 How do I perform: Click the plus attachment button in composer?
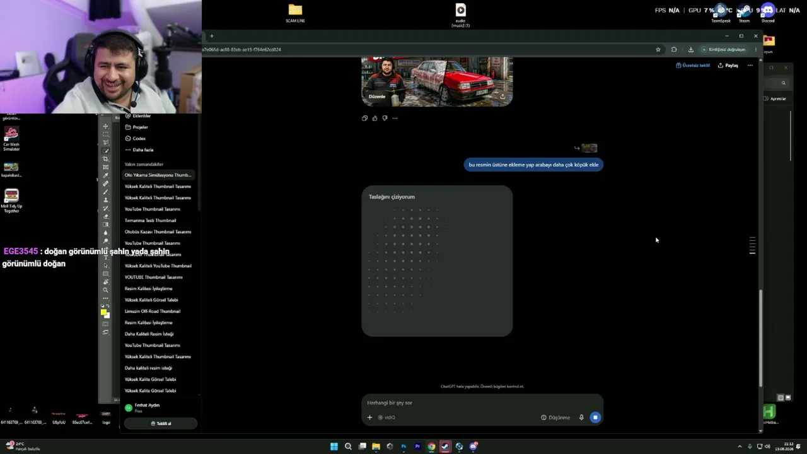[370, 417]
